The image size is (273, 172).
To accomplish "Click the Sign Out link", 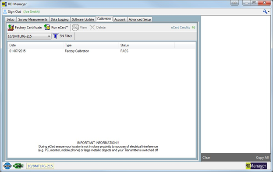I will (14, 12).
